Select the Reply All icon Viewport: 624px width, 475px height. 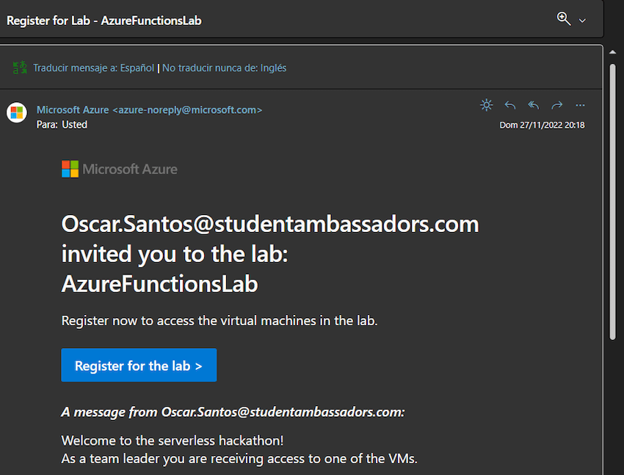pyautogui.click(x=533, y=105)
